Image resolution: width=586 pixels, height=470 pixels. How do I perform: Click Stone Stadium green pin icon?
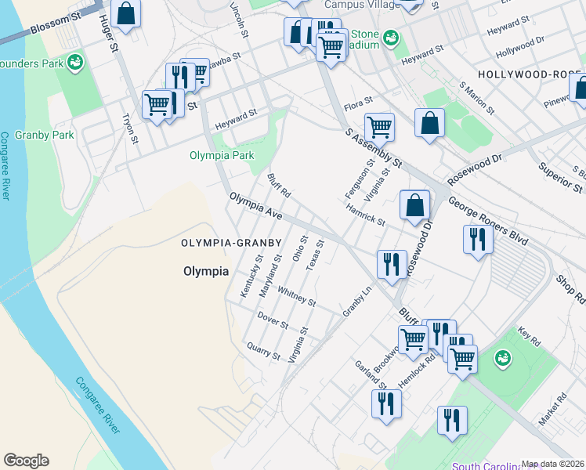[391, 38]
